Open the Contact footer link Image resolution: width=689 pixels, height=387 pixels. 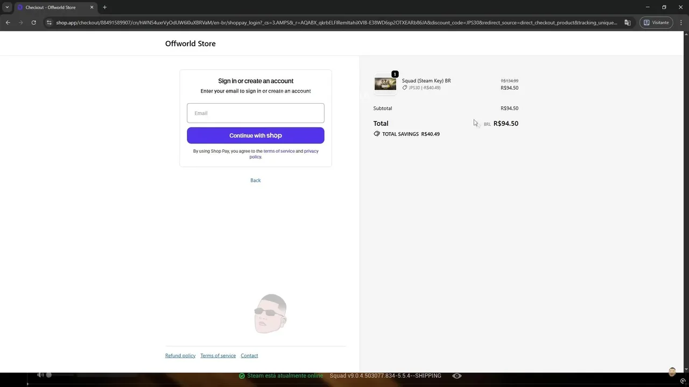point(249,355)
